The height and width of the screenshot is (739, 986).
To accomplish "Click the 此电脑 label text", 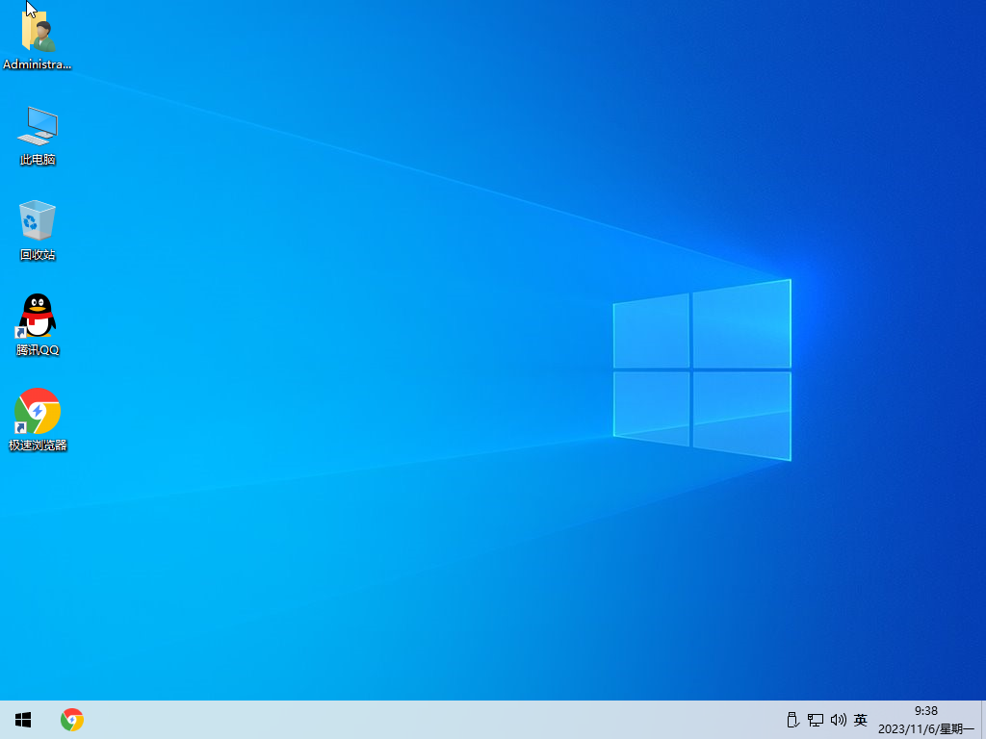I will (x=38, y=160).
